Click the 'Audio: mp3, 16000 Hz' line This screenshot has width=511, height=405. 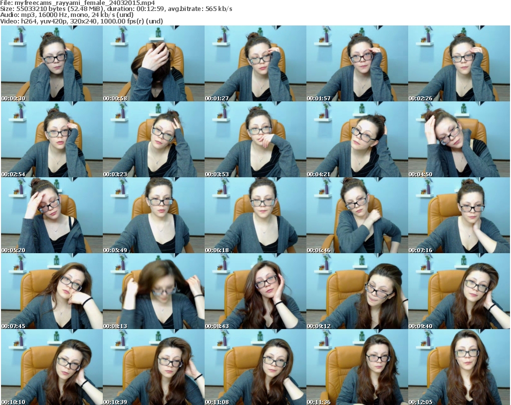pyautogui.click(x=67, y=15)
